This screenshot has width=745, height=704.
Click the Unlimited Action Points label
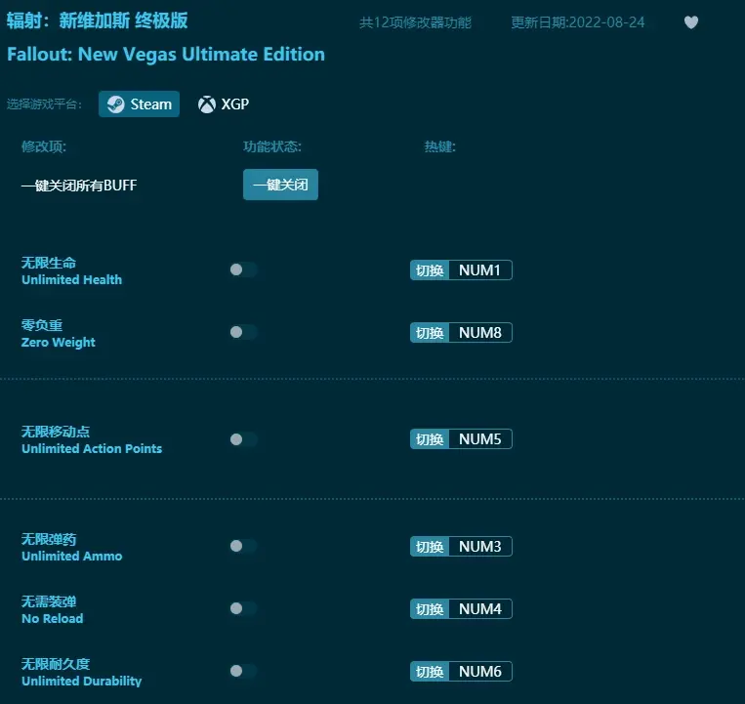[92, 448]
